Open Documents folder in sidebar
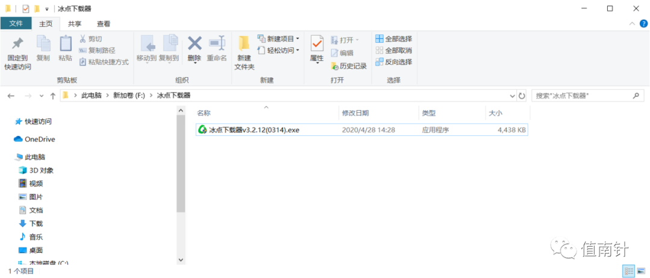650x278 pixels. (x=31, y=210)
